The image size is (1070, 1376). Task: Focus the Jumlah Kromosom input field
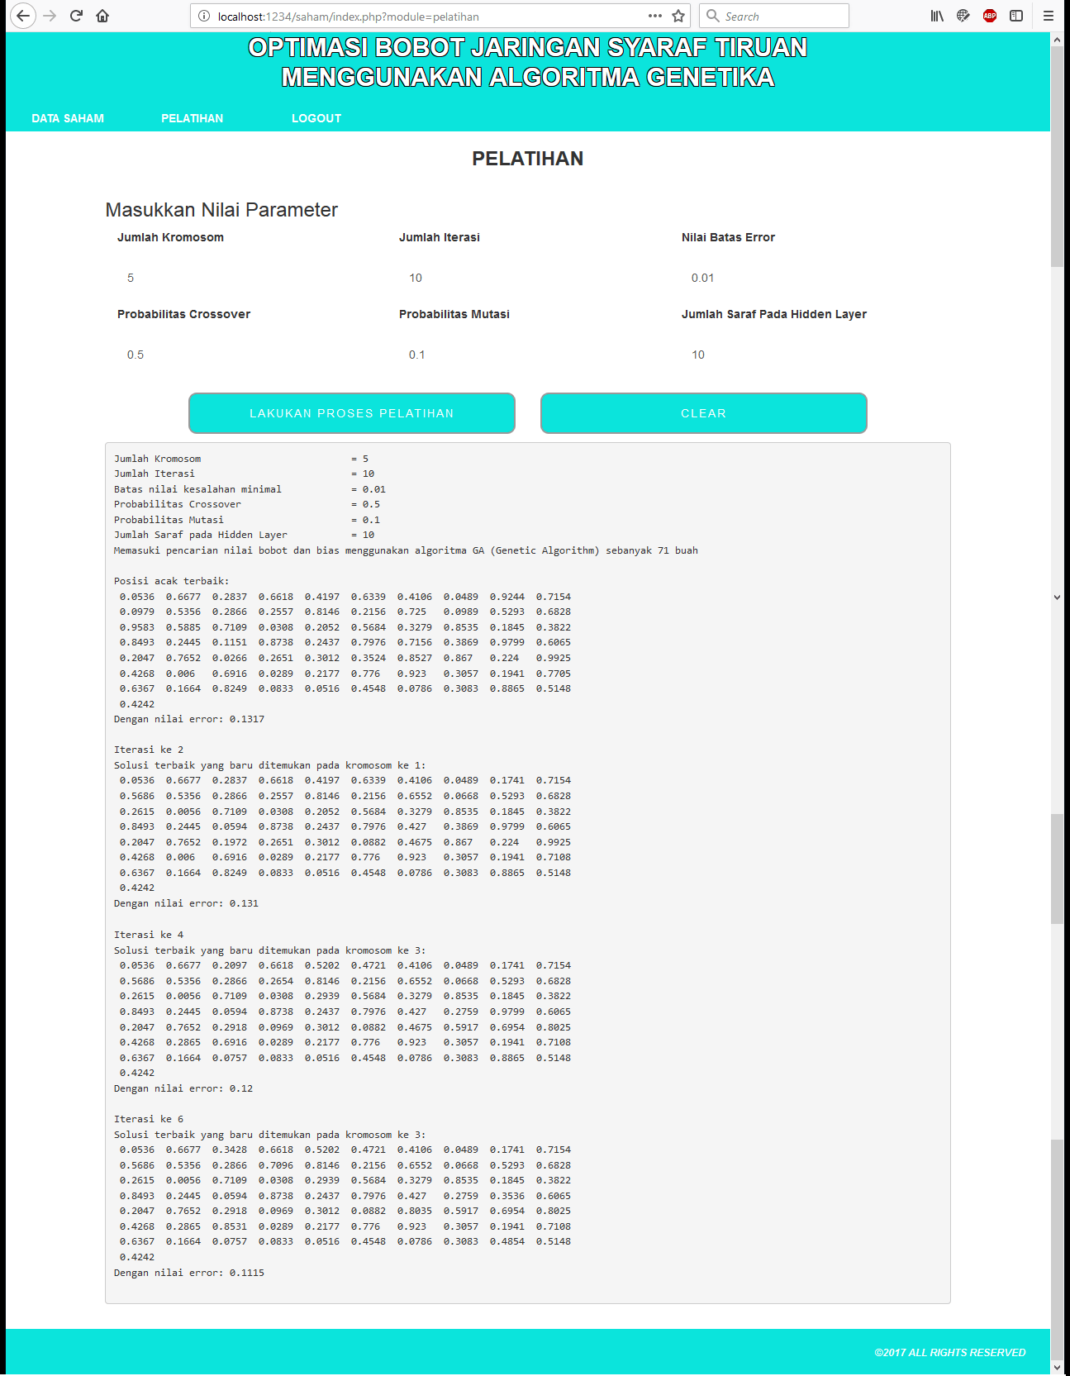click(x=245, y=278)
